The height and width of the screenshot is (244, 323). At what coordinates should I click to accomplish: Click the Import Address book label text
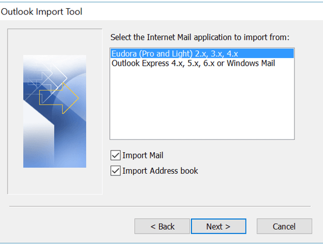(160, 171)
